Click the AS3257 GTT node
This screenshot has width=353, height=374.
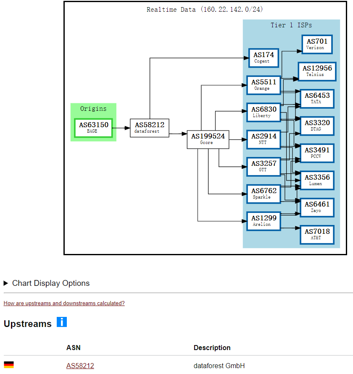pos(263,167)
